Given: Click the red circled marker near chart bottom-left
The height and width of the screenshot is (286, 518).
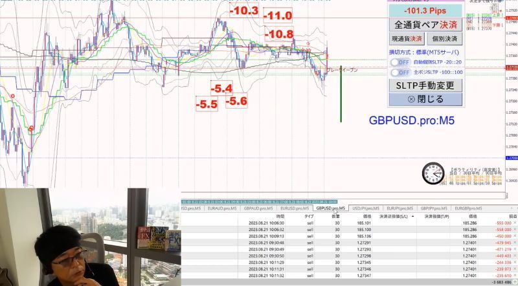Looking at the screenshot, I should pyautogui.click(x=30, y=128).
